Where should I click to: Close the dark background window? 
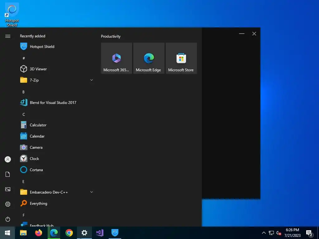point(254,34)
